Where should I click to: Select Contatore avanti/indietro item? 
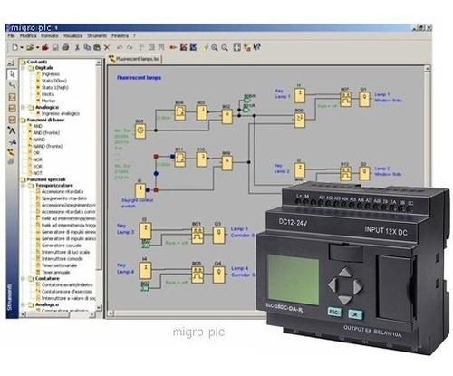67,285
